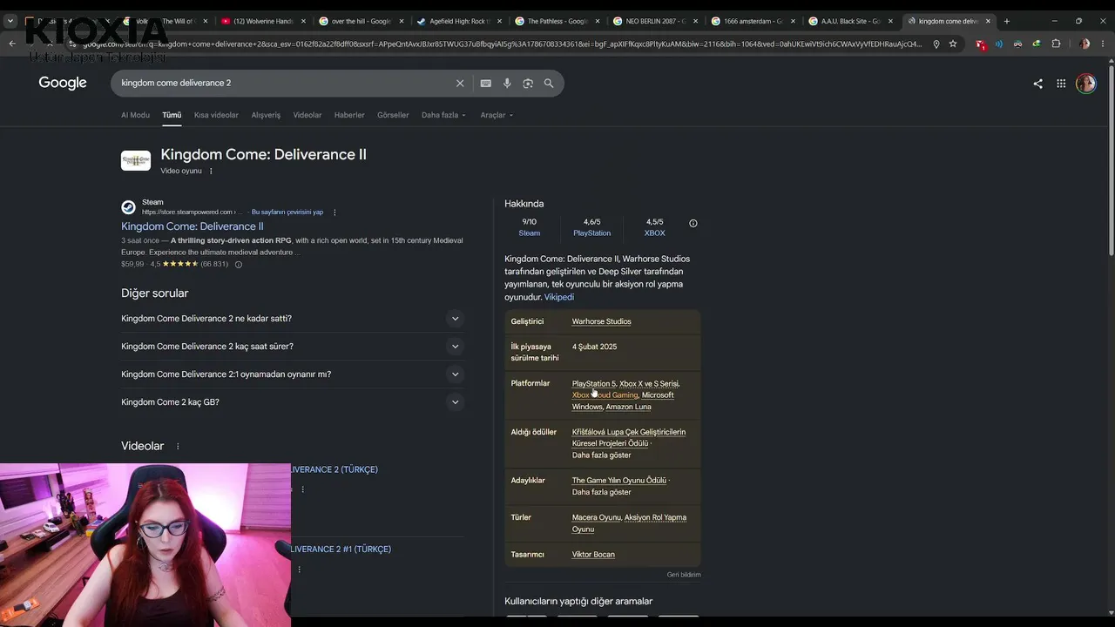1115x627 pixels.
Task: Open the Haberler news tab
Action: (x=349, y=115)
